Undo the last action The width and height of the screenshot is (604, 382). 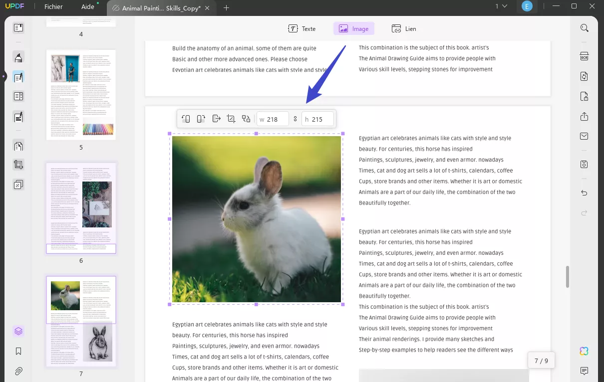pos(585,192)
